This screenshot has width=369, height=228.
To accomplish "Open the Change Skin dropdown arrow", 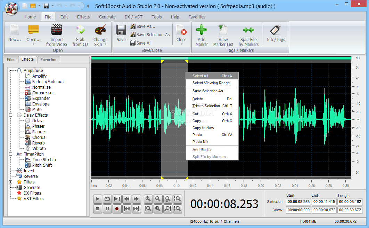I will 105,44.
